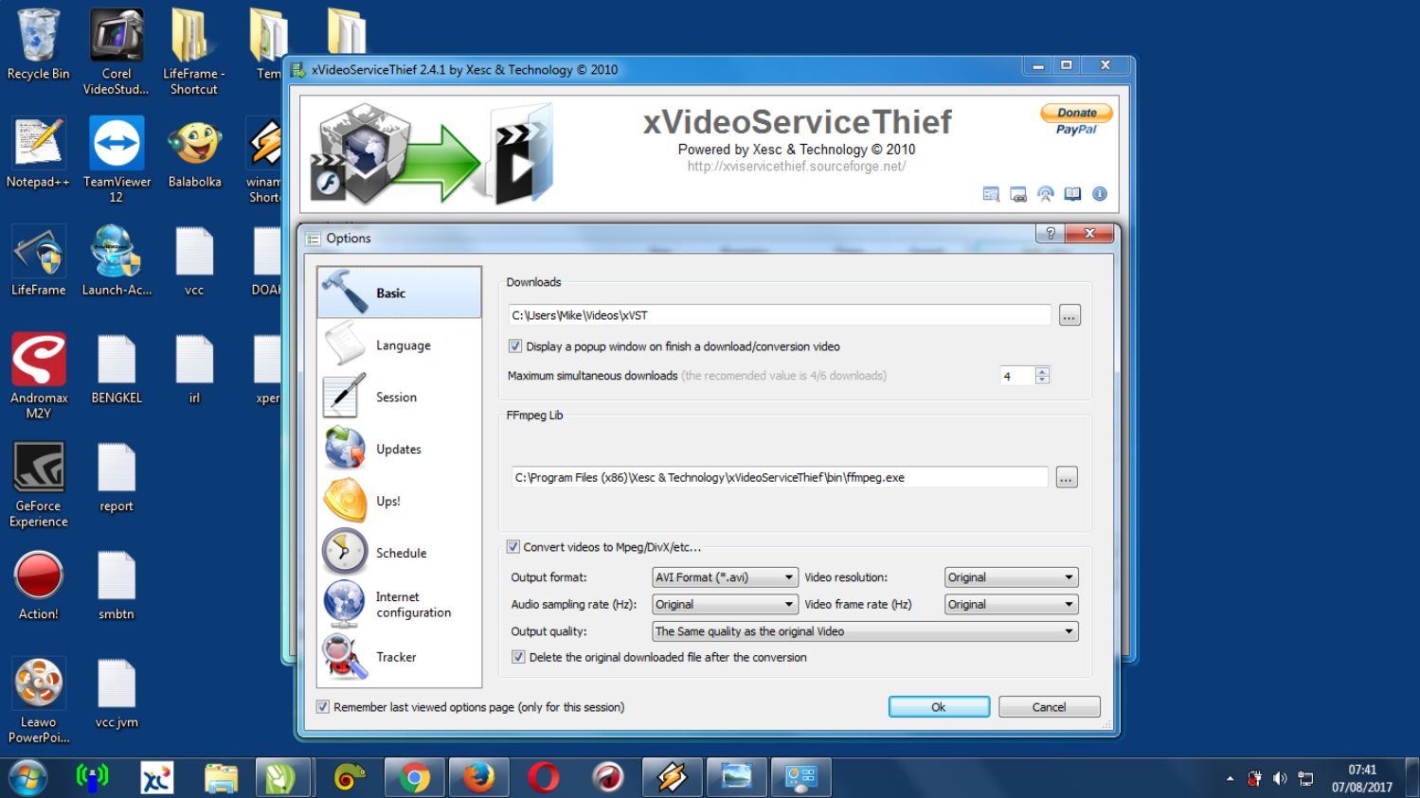Open the Output format AVI dropdown
The image size is (1420, 798).
point(725,577)
